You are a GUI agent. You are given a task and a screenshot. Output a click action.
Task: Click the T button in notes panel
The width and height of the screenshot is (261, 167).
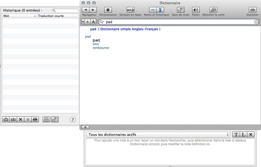(x=236, y=134)
